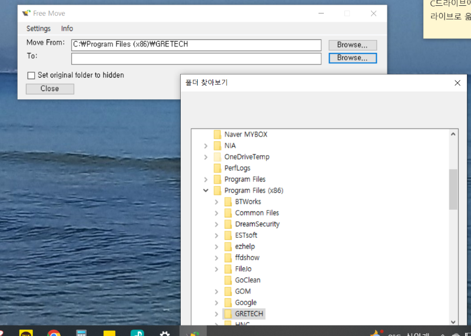Select the BTWorks folder
The width and height of the screenshot is (471, 336).
[248, 201]
